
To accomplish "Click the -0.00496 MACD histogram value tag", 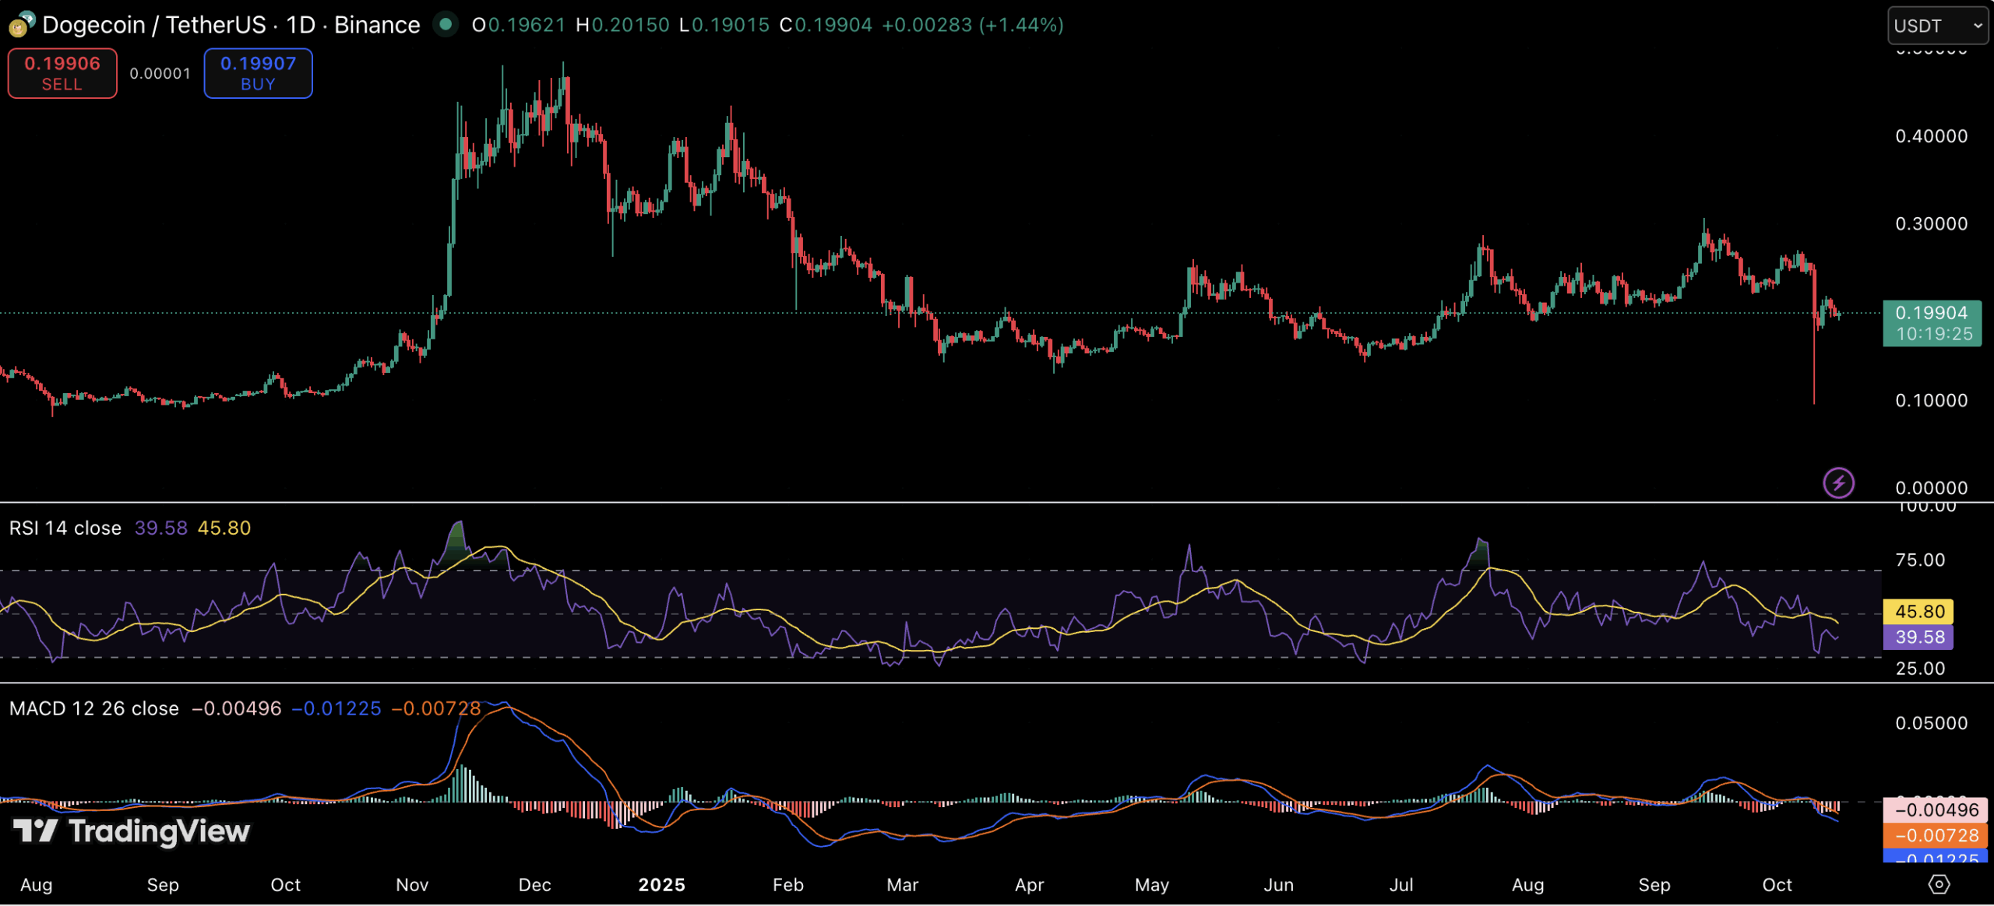I will (1936, 809).
